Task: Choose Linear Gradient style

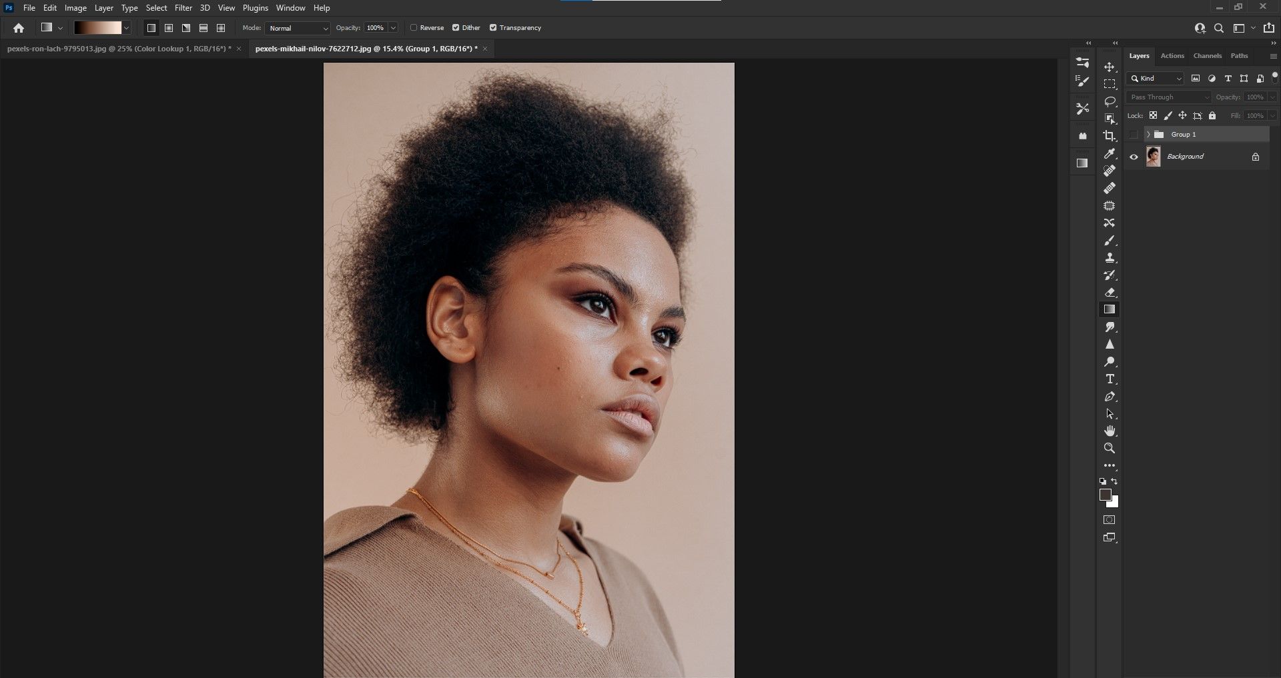Action: click(151, 28)
